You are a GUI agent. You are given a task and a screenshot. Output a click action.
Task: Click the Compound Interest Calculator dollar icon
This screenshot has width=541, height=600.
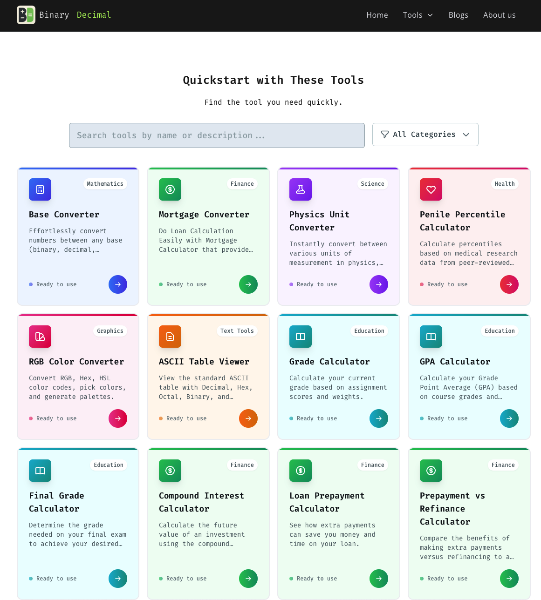[x=170, y=471]
